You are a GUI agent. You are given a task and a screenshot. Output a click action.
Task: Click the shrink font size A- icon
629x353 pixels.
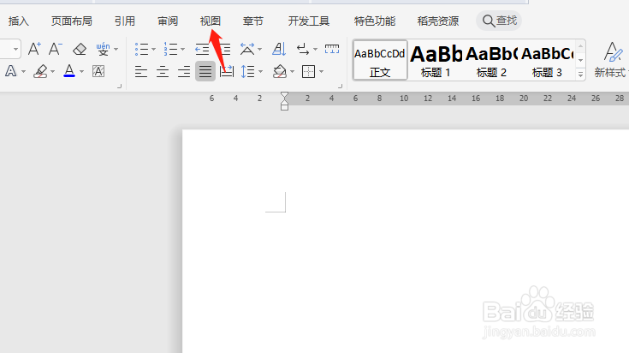click(x=56, y=49)
